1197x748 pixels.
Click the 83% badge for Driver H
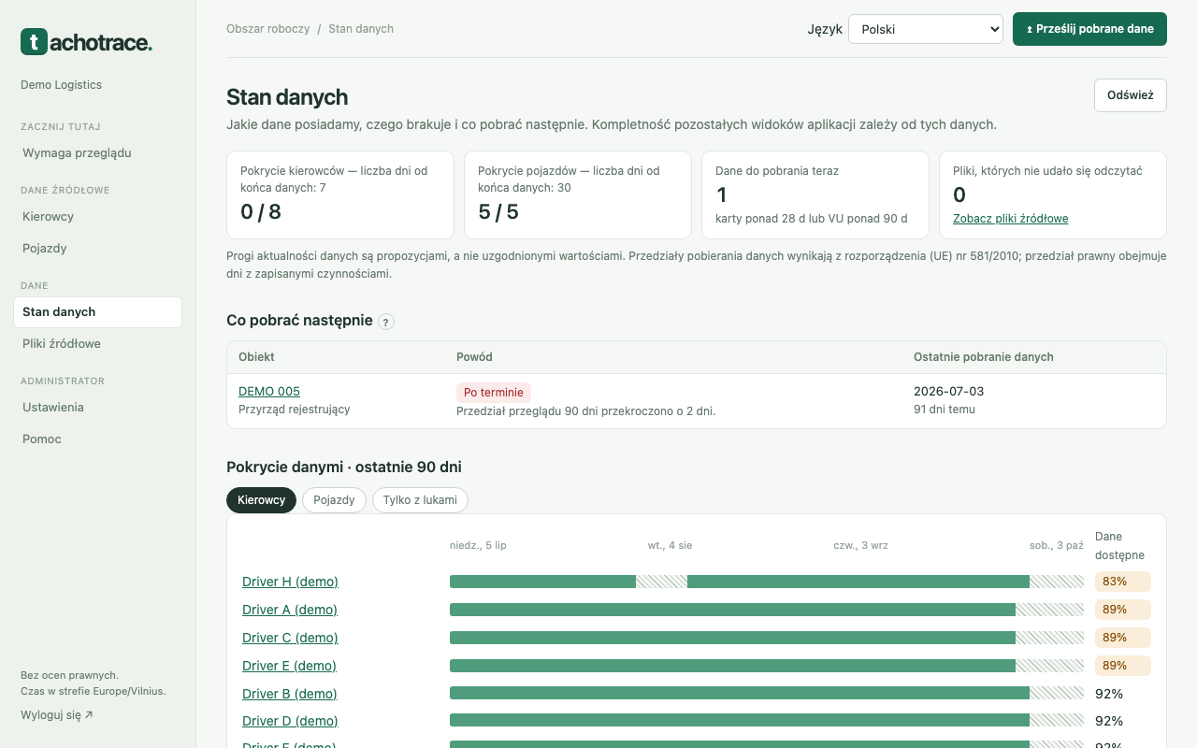click(x=1123, y=582)
